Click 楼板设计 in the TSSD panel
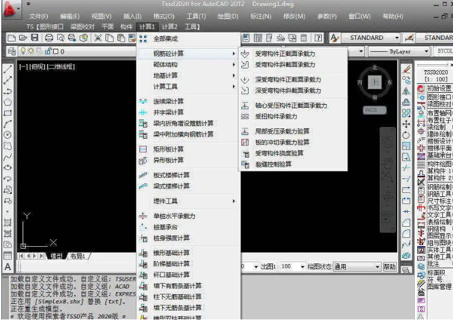 (x=439, y=141)
